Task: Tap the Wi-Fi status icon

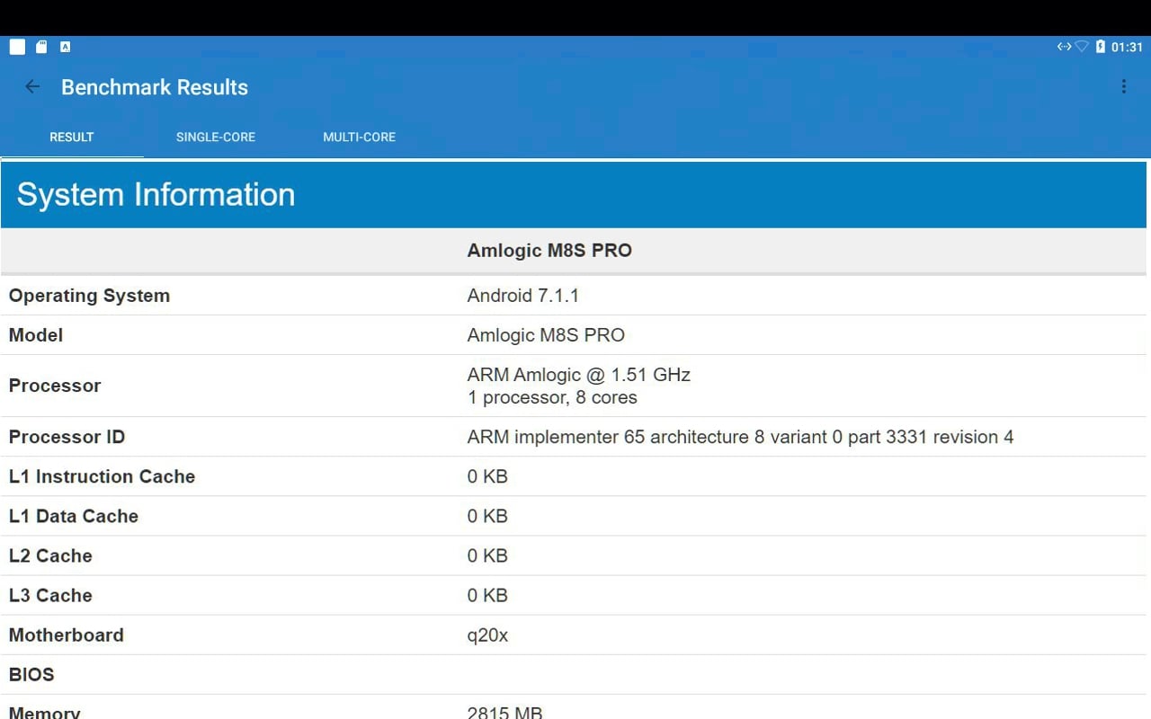Action: 1082,47
